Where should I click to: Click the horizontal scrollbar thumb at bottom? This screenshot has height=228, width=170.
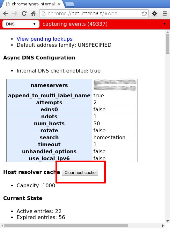pyautogui.click(x=66, y=226)
